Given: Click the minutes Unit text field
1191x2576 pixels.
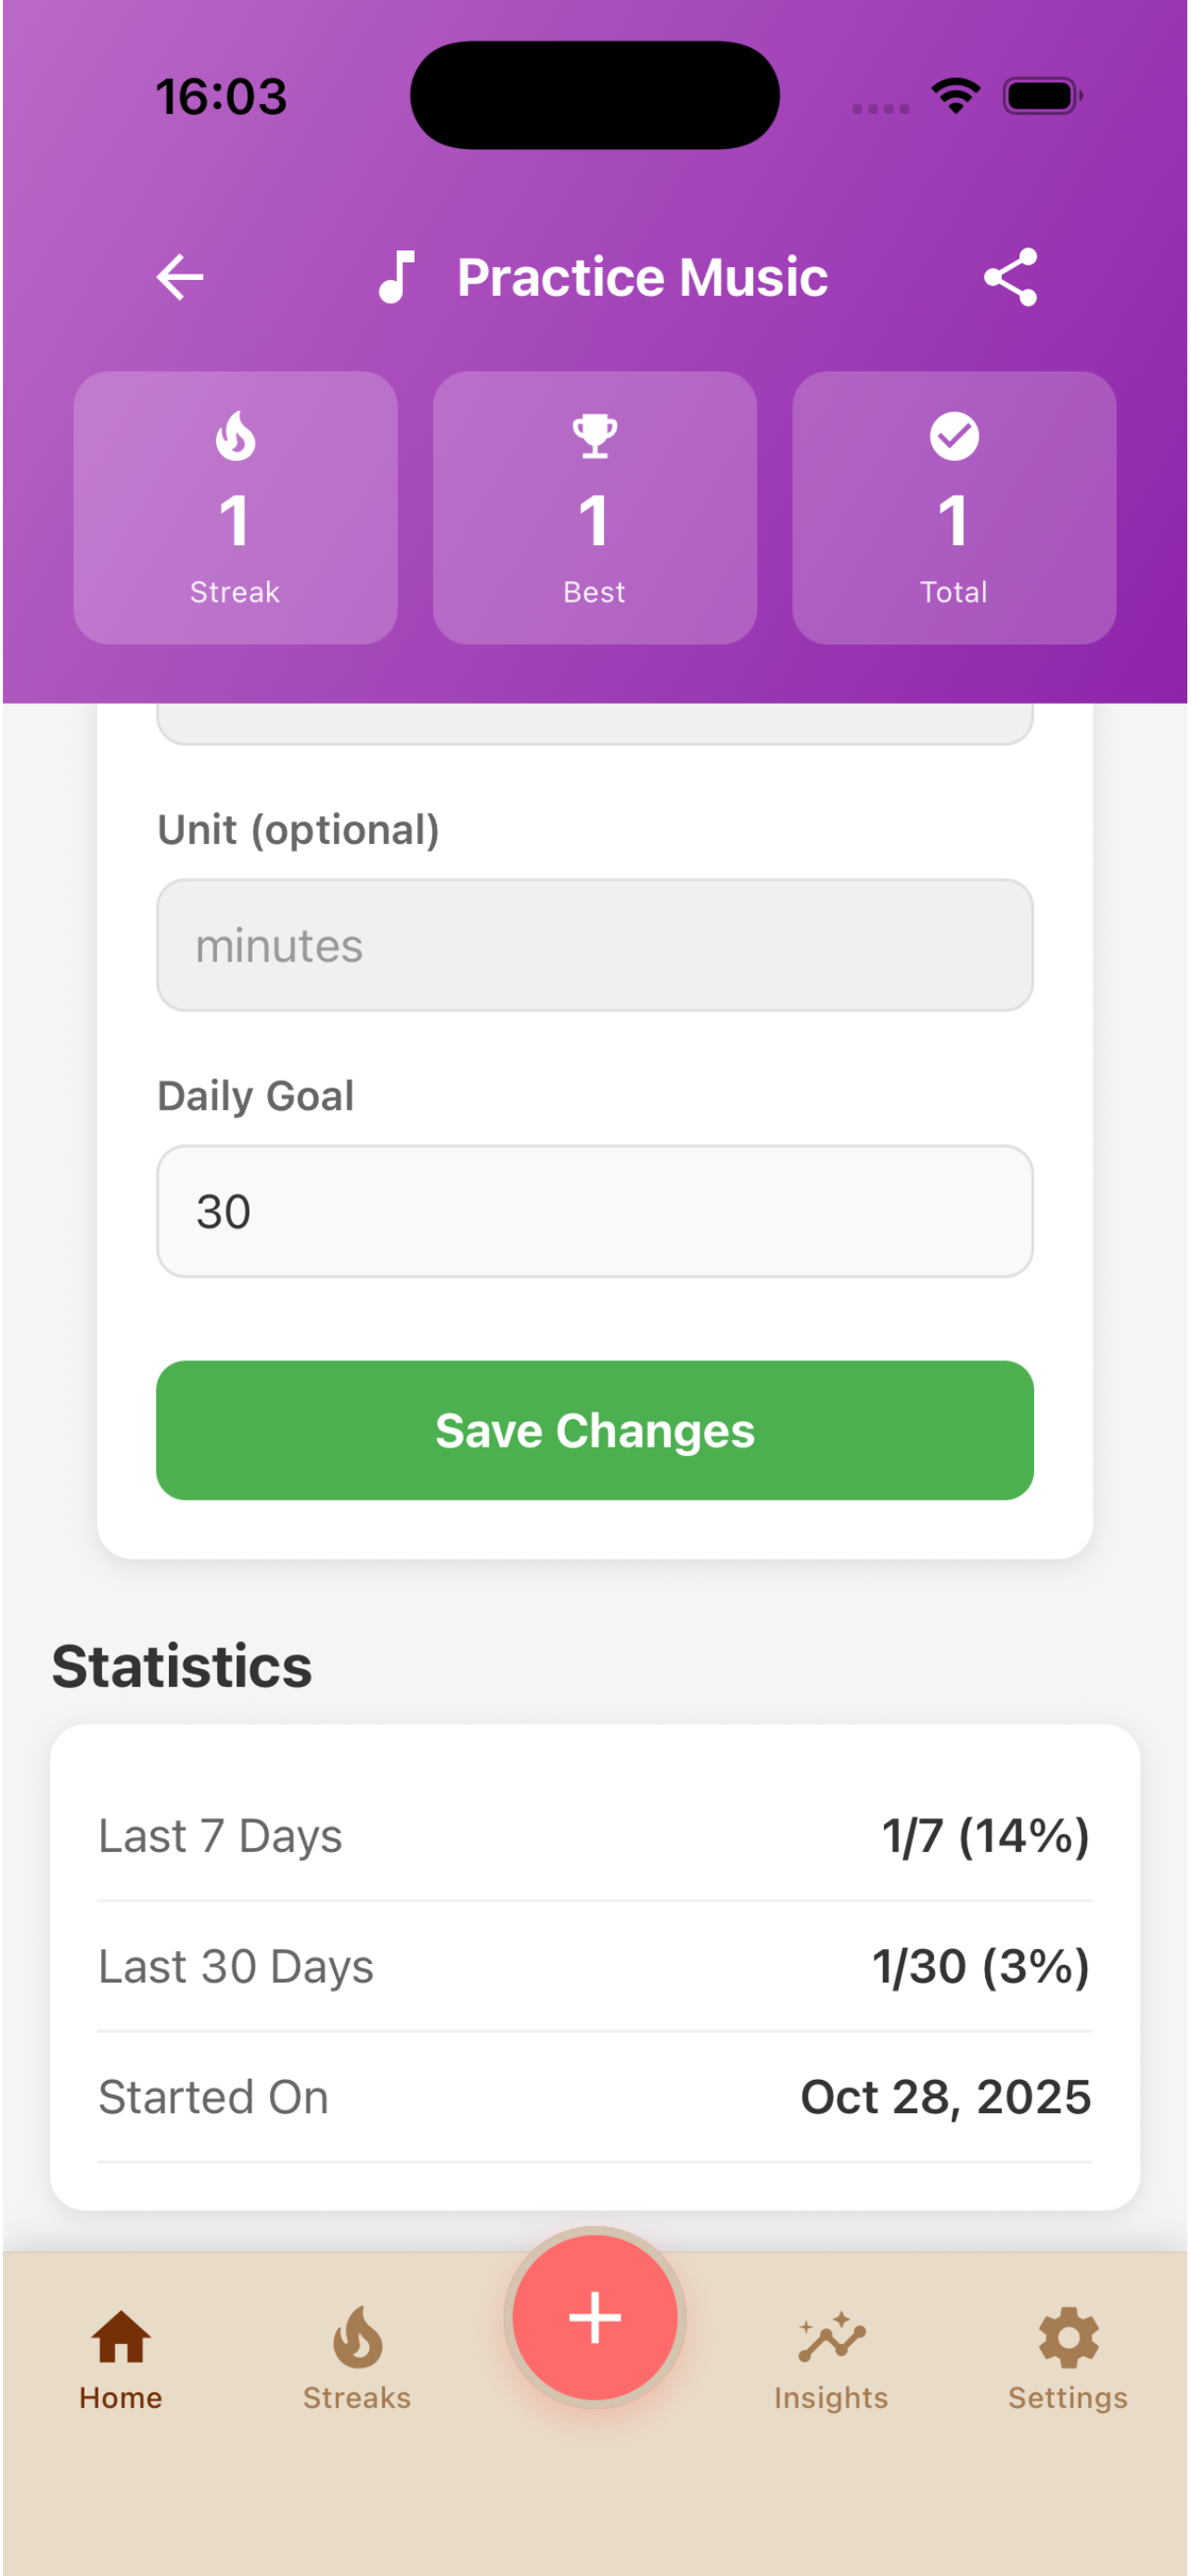Looking at the screenshot, I should tap(594, 944).
